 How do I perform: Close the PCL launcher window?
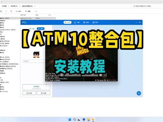click(x=140, y=22)
